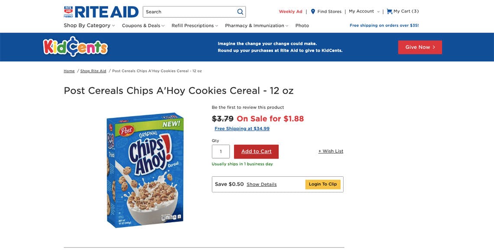Click the Find Stores location pin icon

313,11
